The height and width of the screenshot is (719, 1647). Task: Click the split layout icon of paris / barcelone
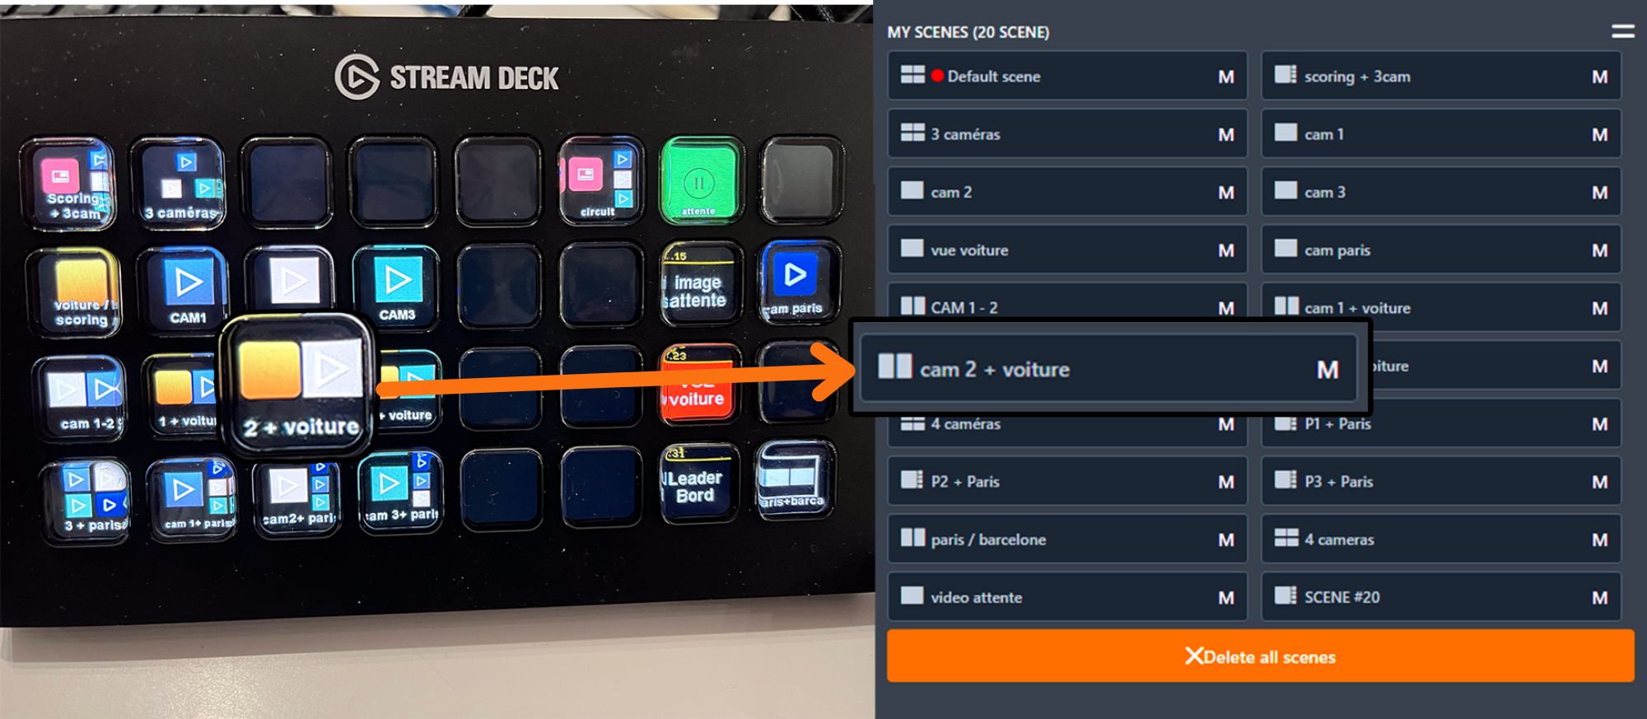click(912, 539)
